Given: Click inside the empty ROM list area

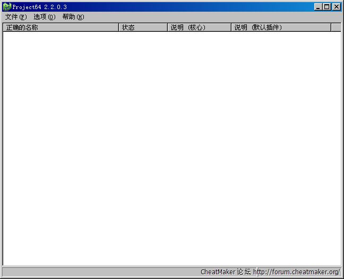Looking at the screenshot, I should [171, 149].
